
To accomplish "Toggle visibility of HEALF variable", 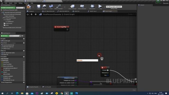I will click(24, 72).
